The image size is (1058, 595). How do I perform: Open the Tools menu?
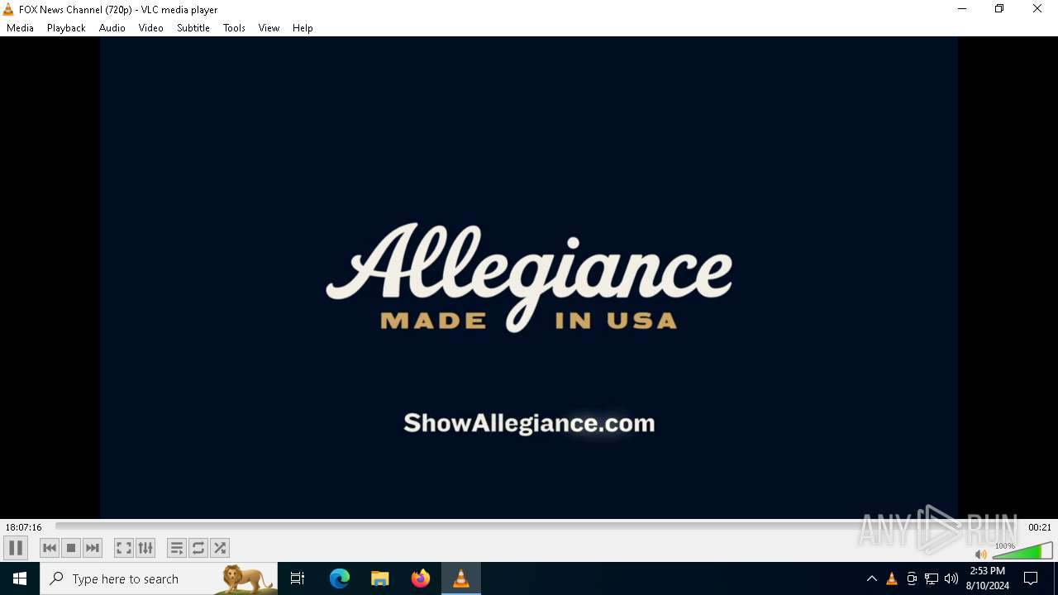click(x=234, y=28)
